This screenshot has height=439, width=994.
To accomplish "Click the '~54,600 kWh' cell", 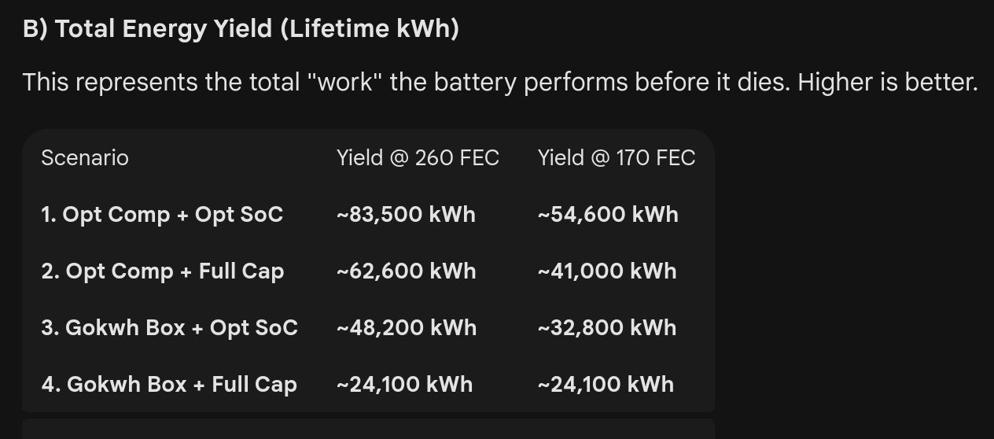I will pyautogui.click(x=608, y=215).
